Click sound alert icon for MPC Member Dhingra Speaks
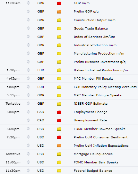The width and height of the screenshot is (138, 174). point(28,95)
